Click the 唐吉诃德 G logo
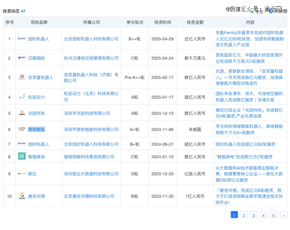This screenshot has width=290, height=230. pyautogui.click(x=22, y=196)
